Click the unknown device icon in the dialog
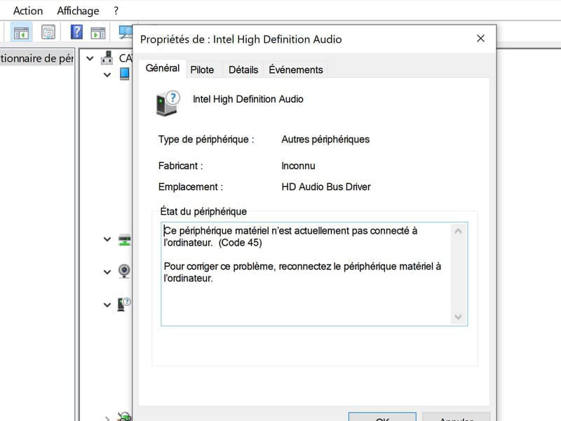The height and width of the screenshot is (421, 561). coord(168,103)
